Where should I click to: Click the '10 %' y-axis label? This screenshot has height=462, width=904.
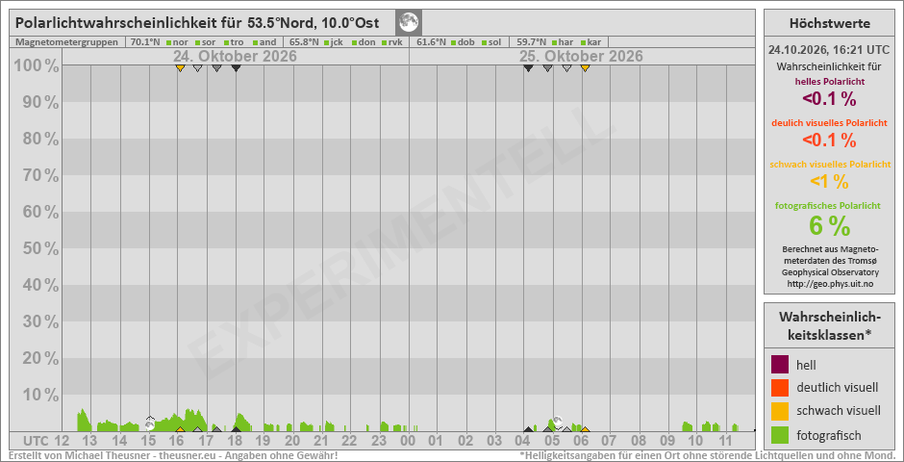point(41,395)
